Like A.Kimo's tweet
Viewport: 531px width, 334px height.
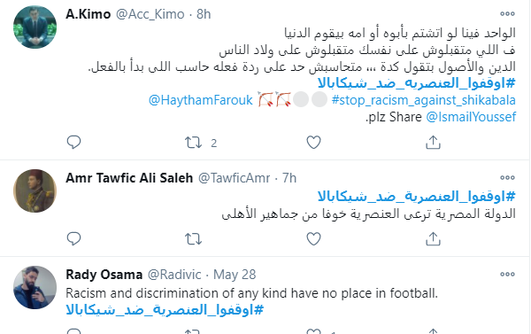coord(313,143)
